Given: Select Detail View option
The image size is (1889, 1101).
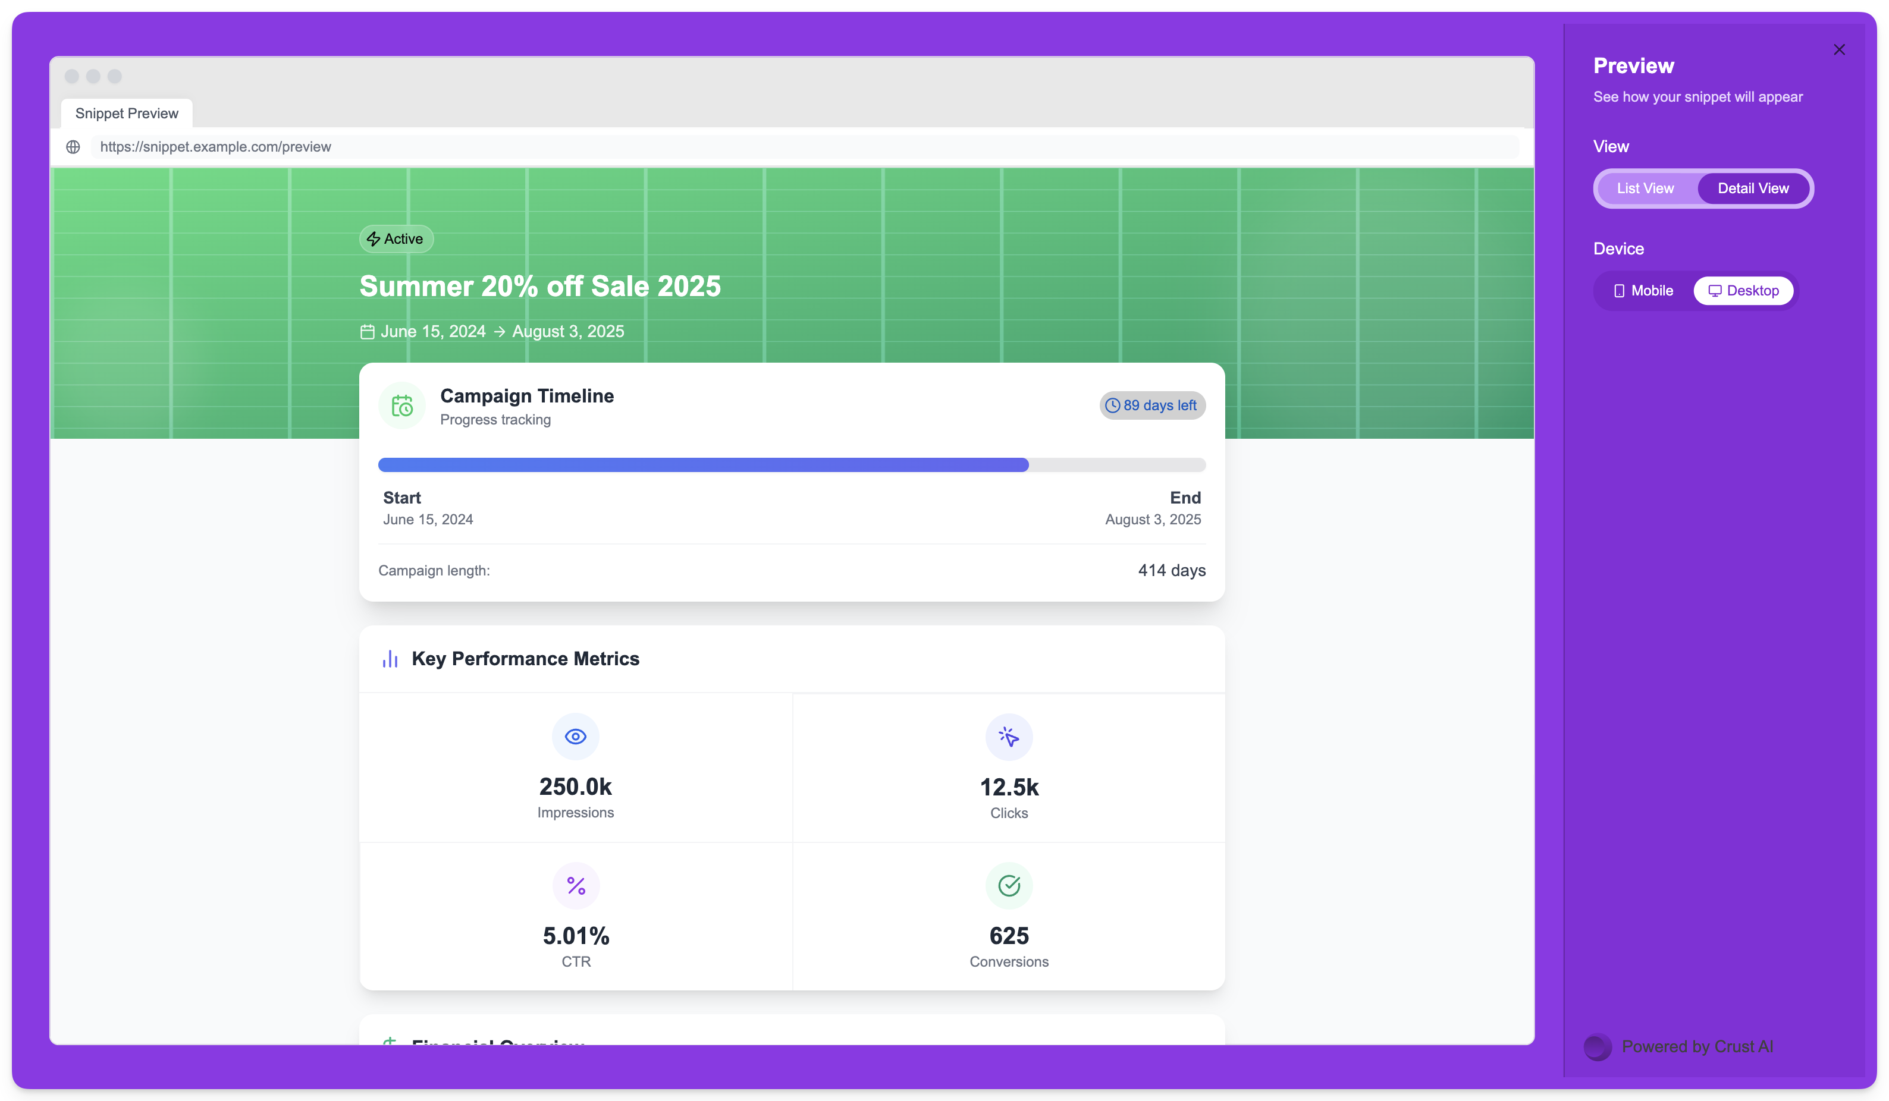Looking at the screenshot, I should (1753, 188).
